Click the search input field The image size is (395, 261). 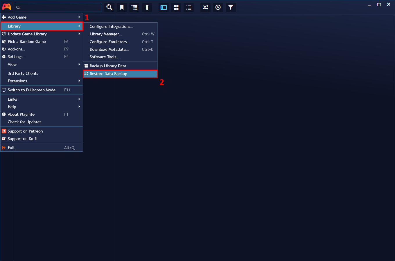click(x=58, y=7)
